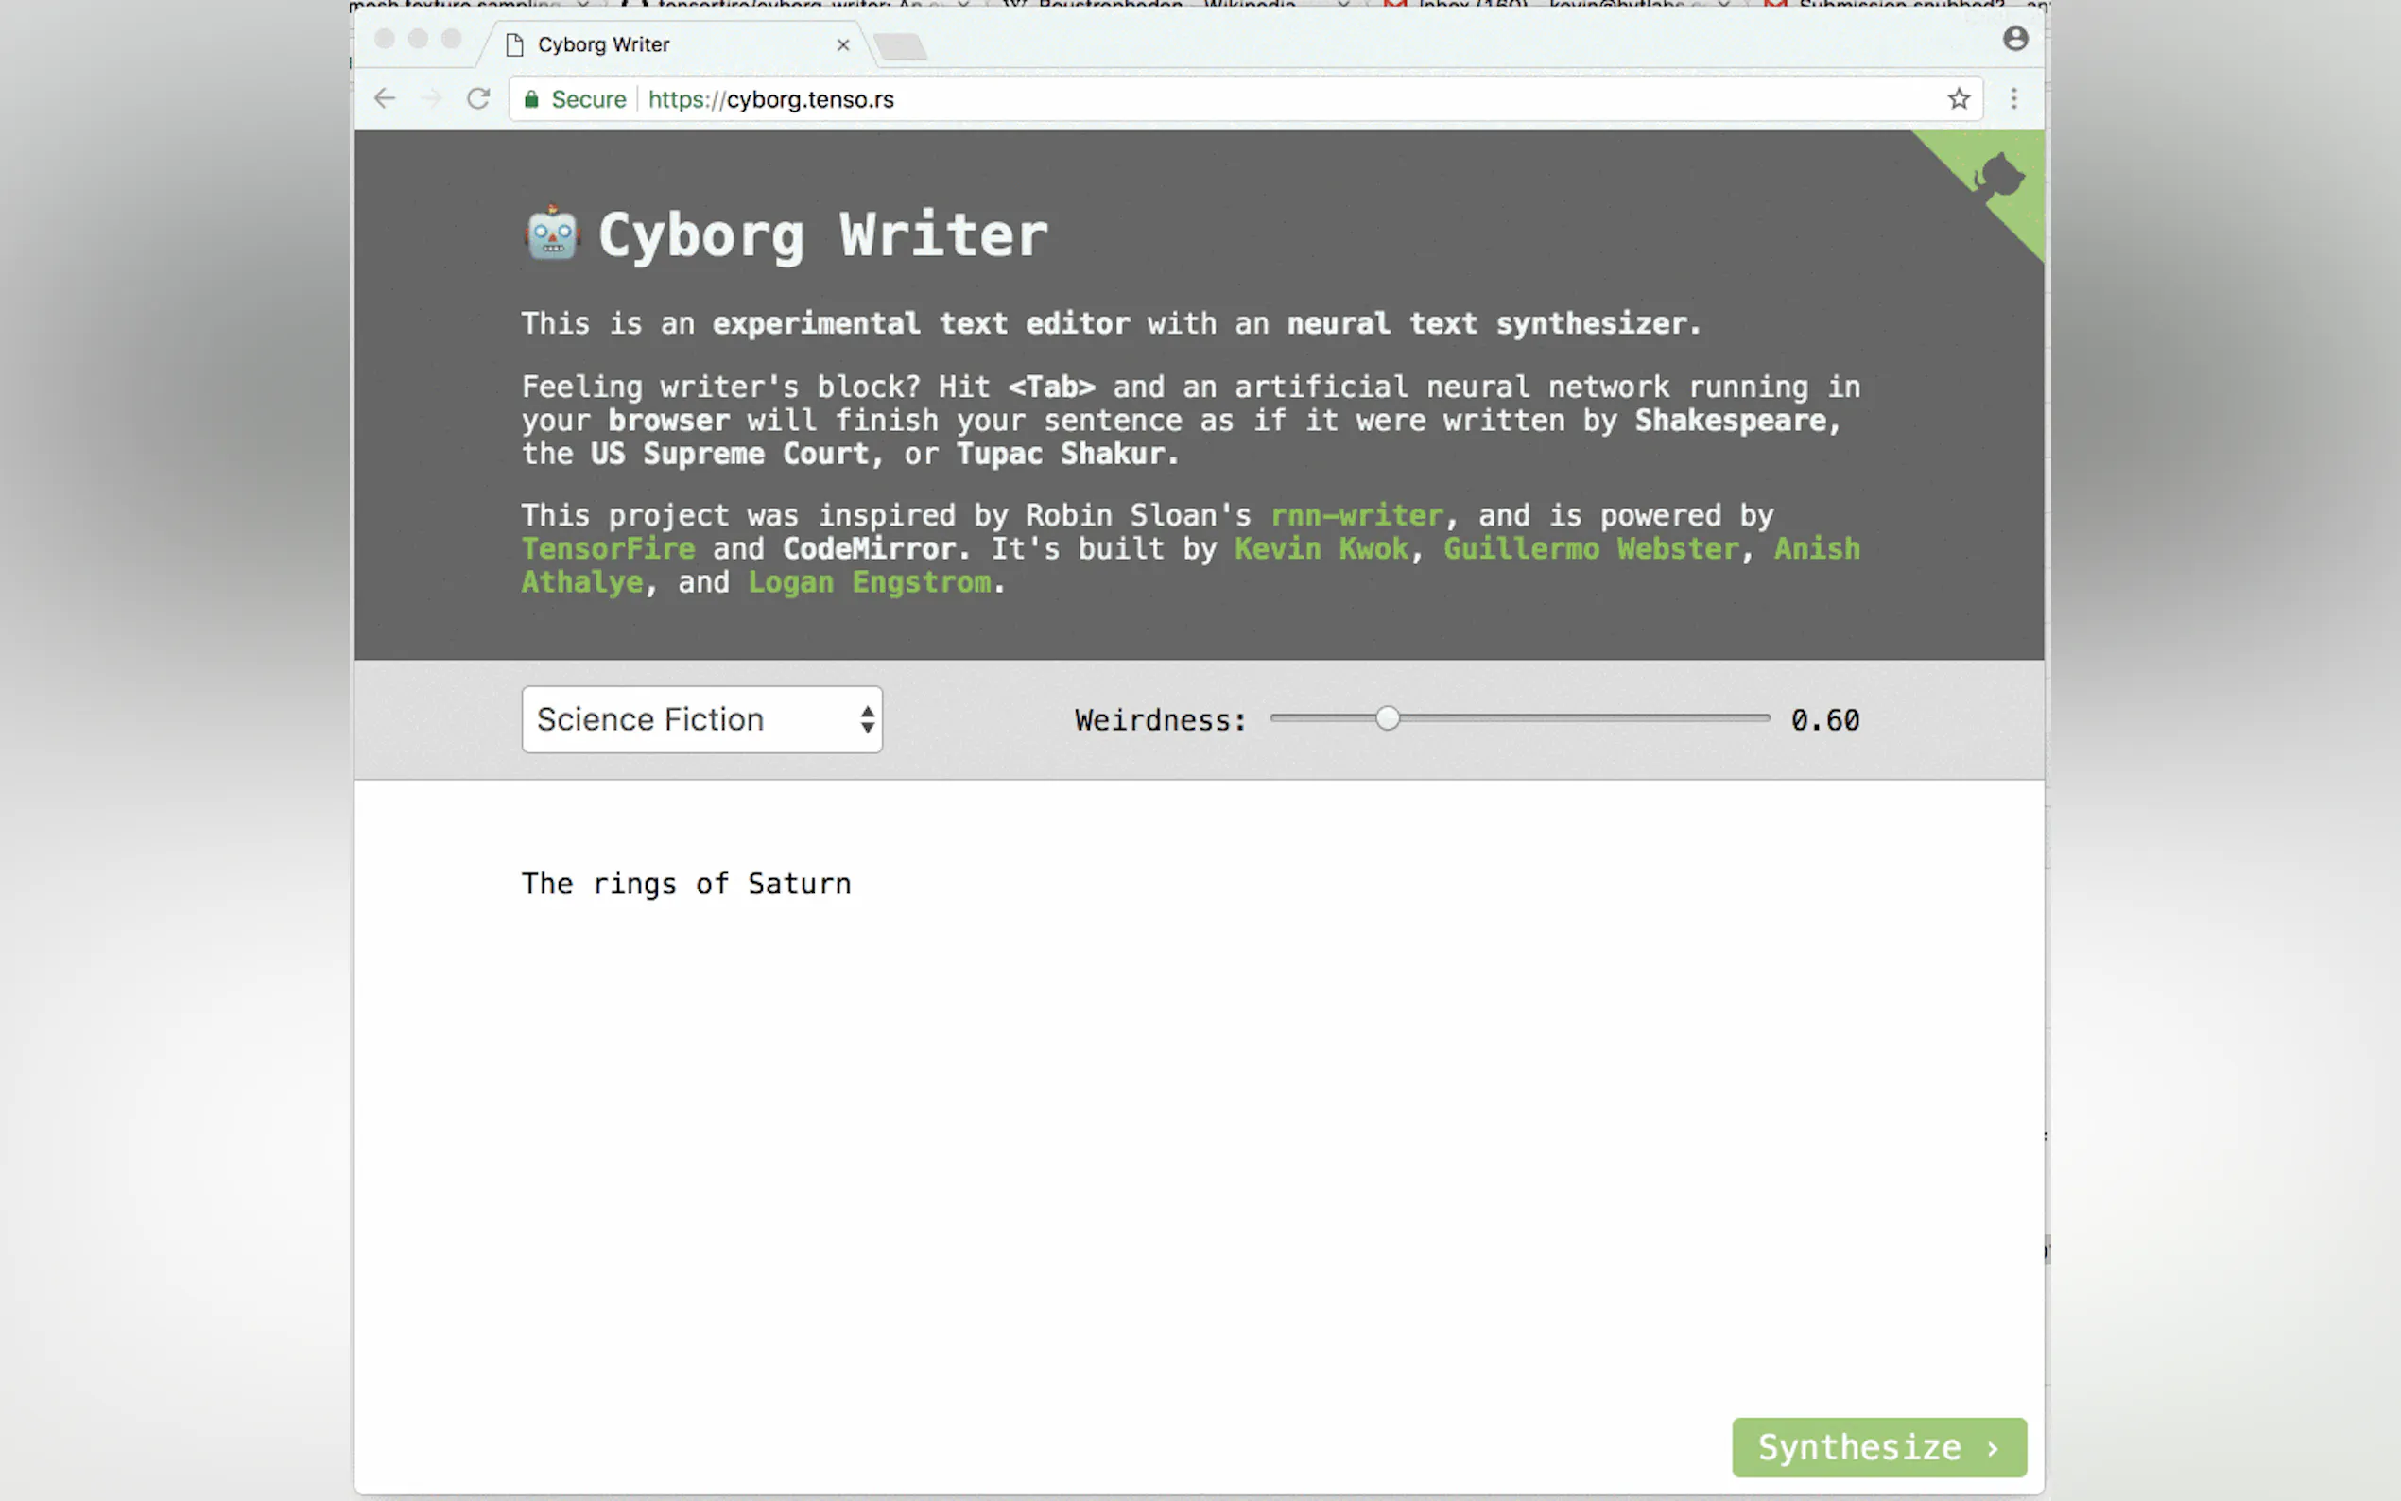The image size is (2401, 1501).
Task: Open a new tab button
Action: 901,45
